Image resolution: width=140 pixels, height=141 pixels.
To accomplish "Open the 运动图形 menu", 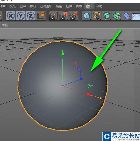I will coord(46,6).
